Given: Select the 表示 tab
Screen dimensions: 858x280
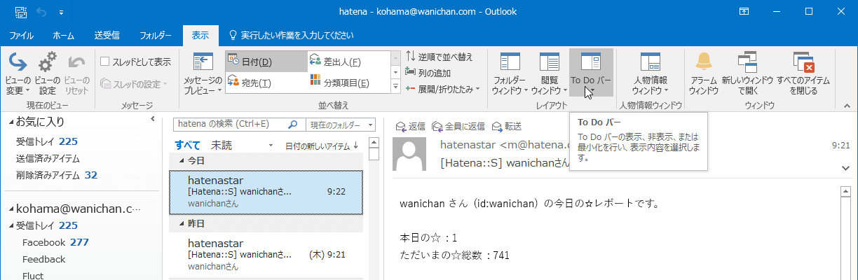Looking at the screenshot, I should 200,34.
